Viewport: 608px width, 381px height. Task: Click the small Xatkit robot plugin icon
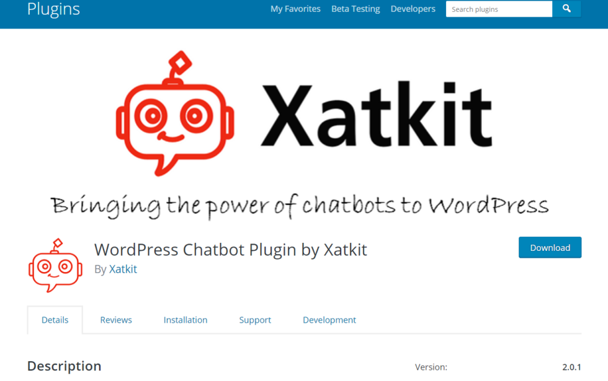(55, 265)
